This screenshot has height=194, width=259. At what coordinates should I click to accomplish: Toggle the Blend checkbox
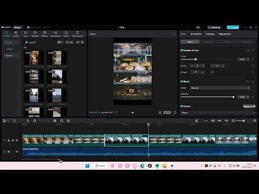click(x=182, y=81)
